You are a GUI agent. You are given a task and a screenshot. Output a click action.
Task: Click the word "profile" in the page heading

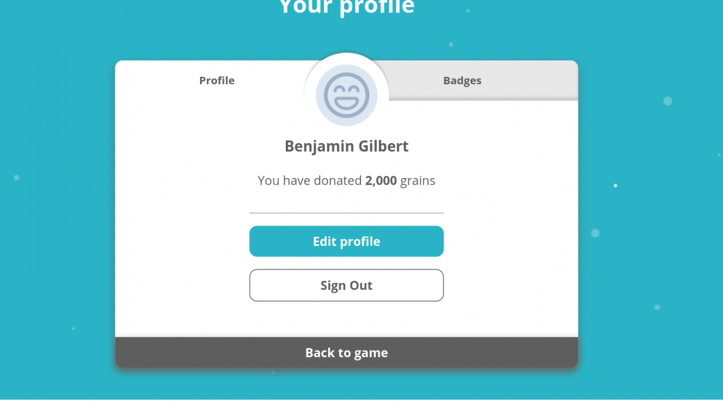tap(376, 7)
